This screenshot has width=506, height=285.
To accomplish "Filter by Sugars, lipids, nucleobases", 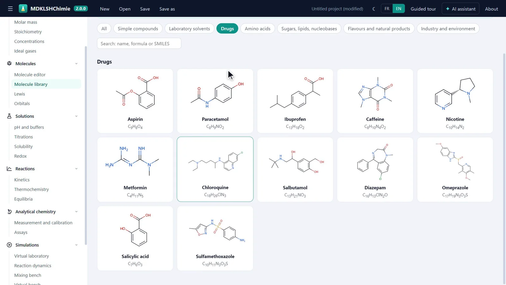I will click(309, 28).
